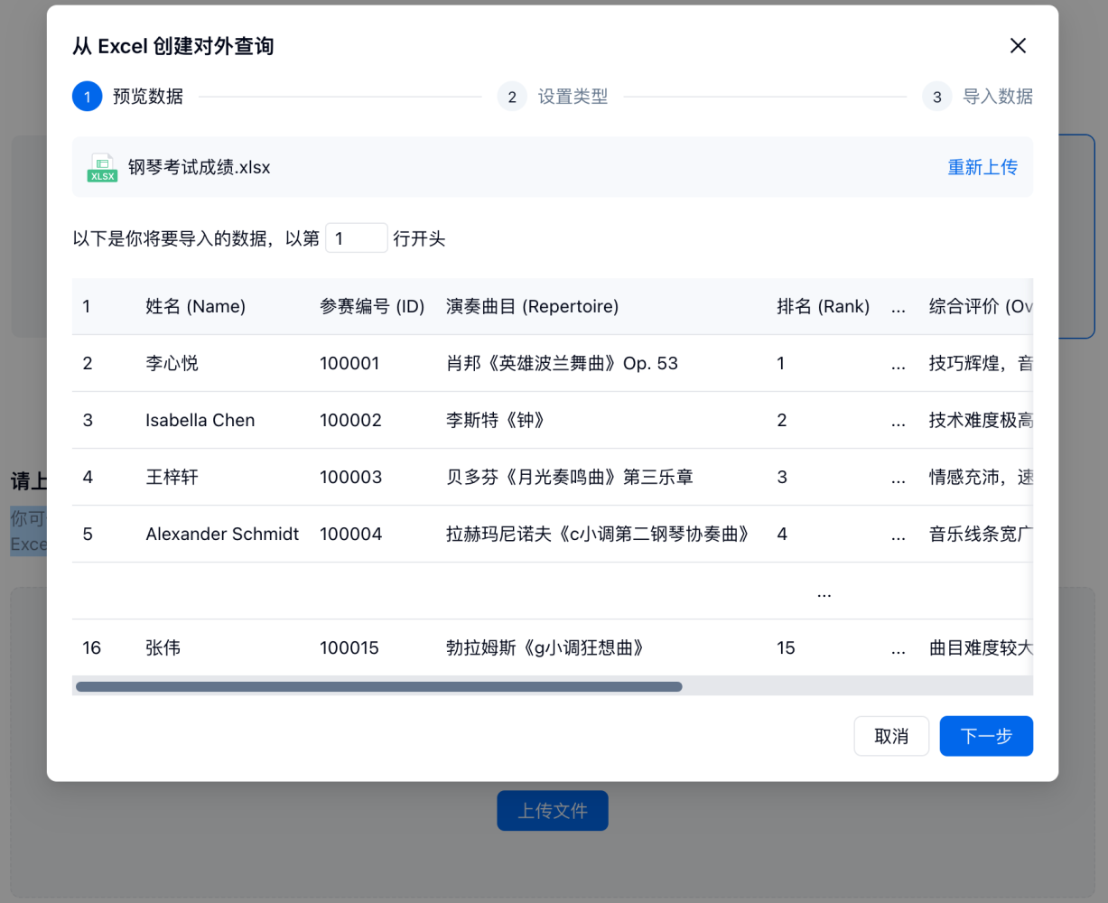1108x903 pixels.
Task: Click ID cell 100003
Action: pos(350,477)
